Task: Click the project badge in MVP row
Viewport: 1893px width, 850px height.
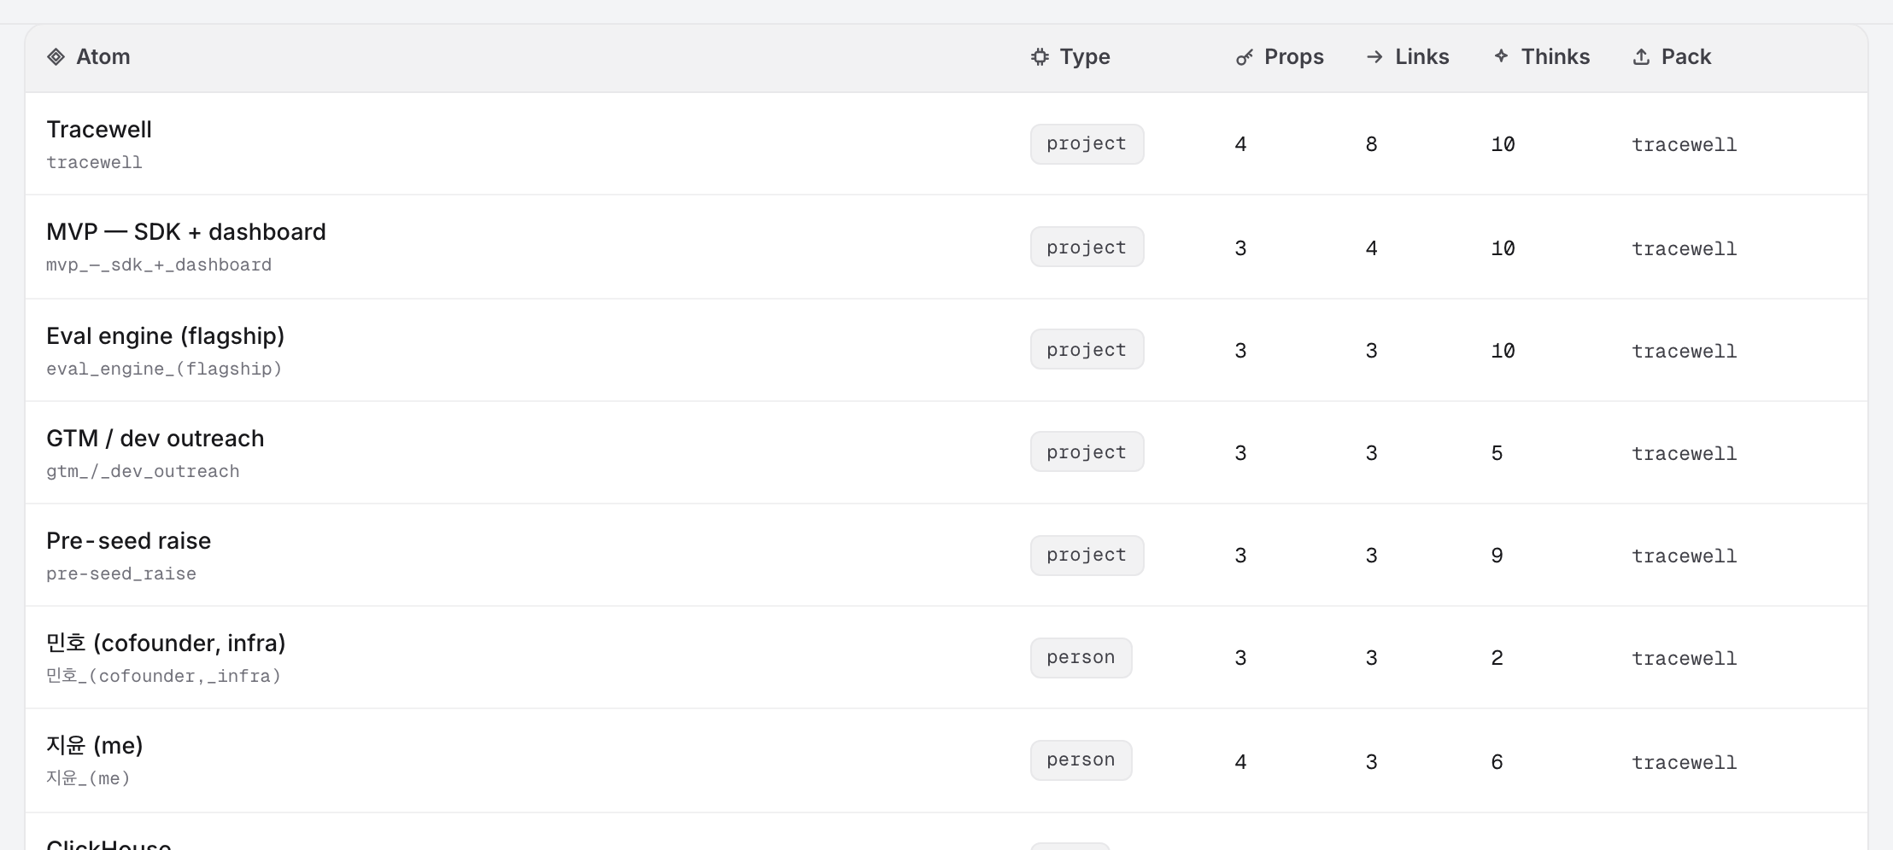Action: tap(1087, 247)
